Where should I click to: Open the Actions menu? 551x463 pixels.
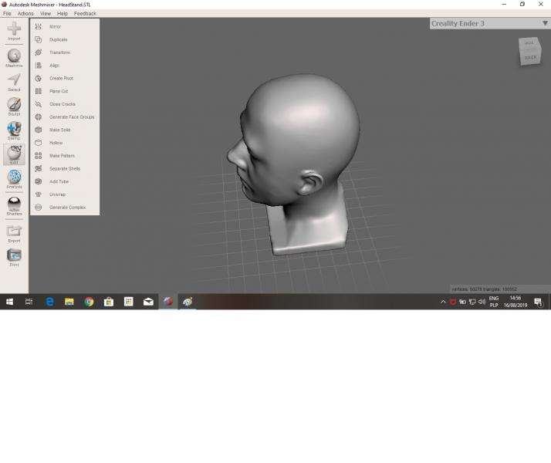pos(25,13)
